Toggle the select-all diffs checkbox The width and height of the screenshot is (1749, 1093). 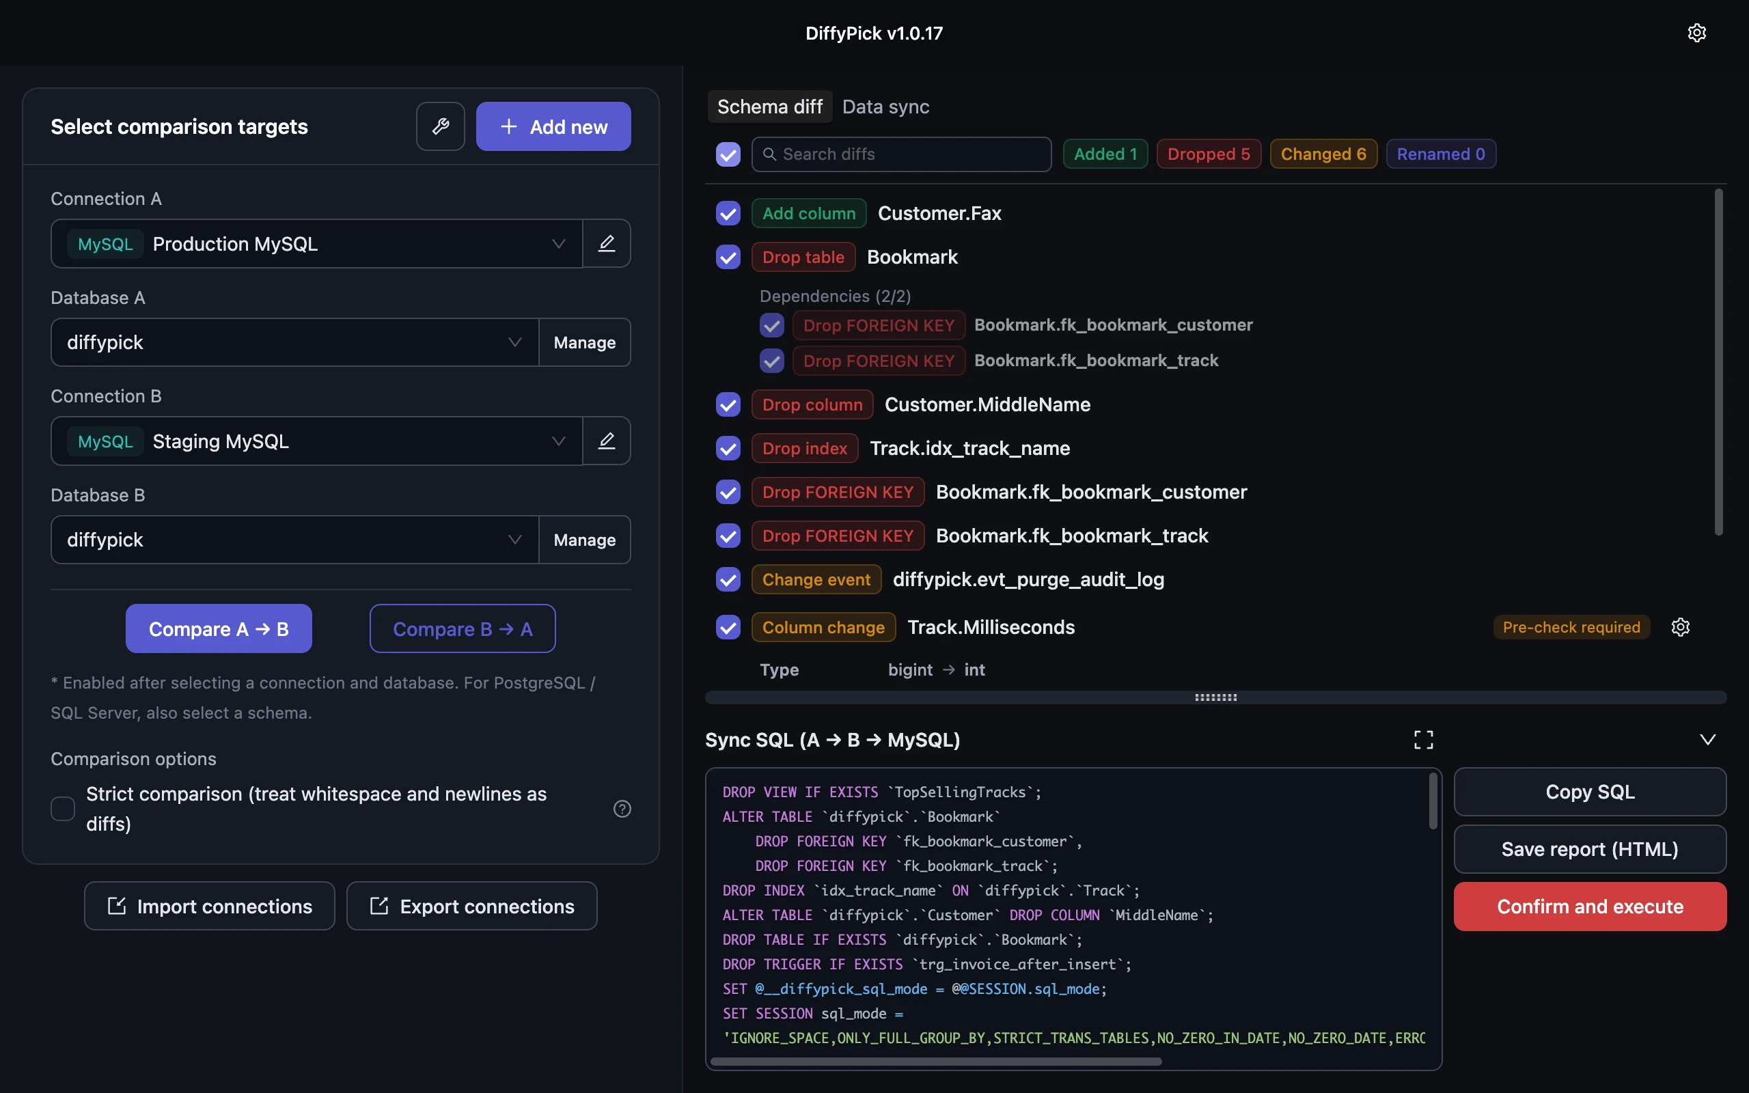[728, 154]
